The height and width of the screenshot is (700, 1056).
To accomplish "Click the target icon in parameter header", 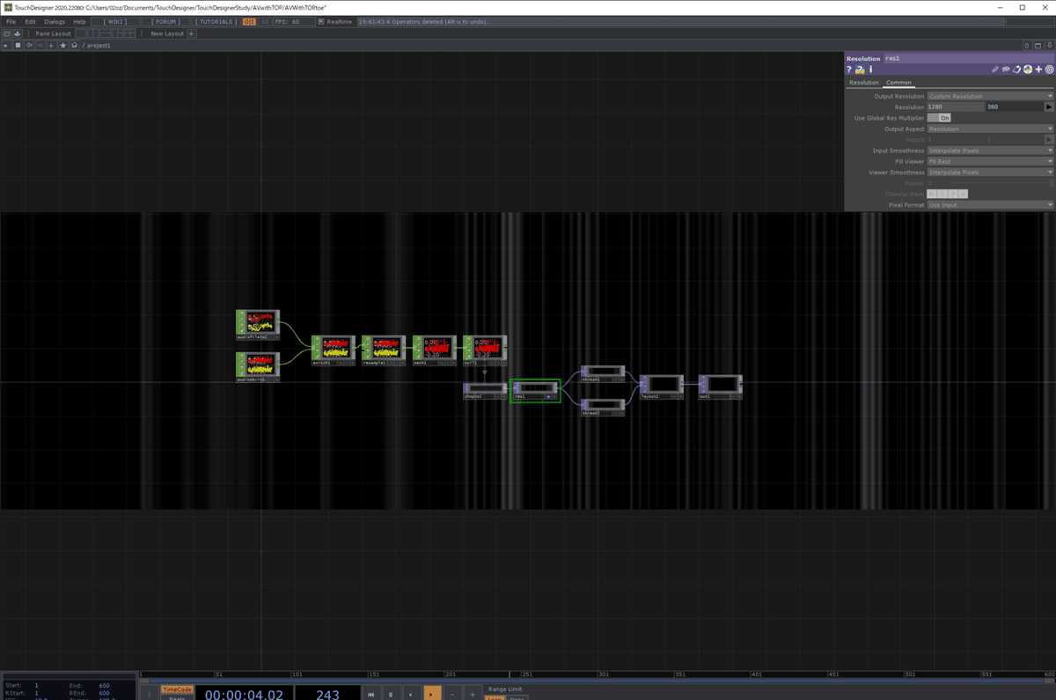I will coord(1049,70).
